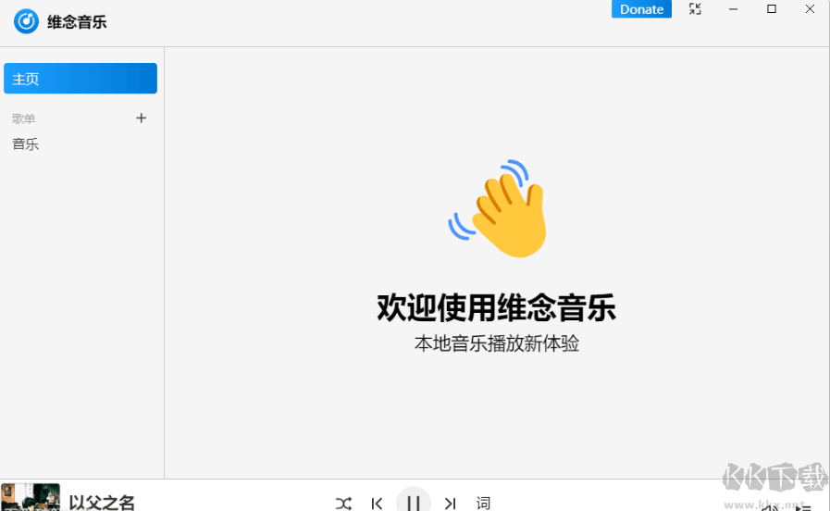Minimize the 维念音乐 window
The width and height of the screenshot is (830, 511).
[733, 9]
